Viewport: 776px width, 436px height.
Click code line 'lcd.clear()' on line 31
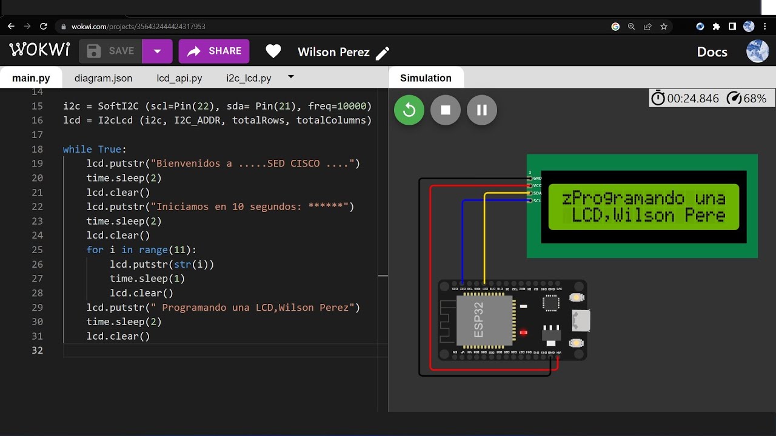coord(118,336)
